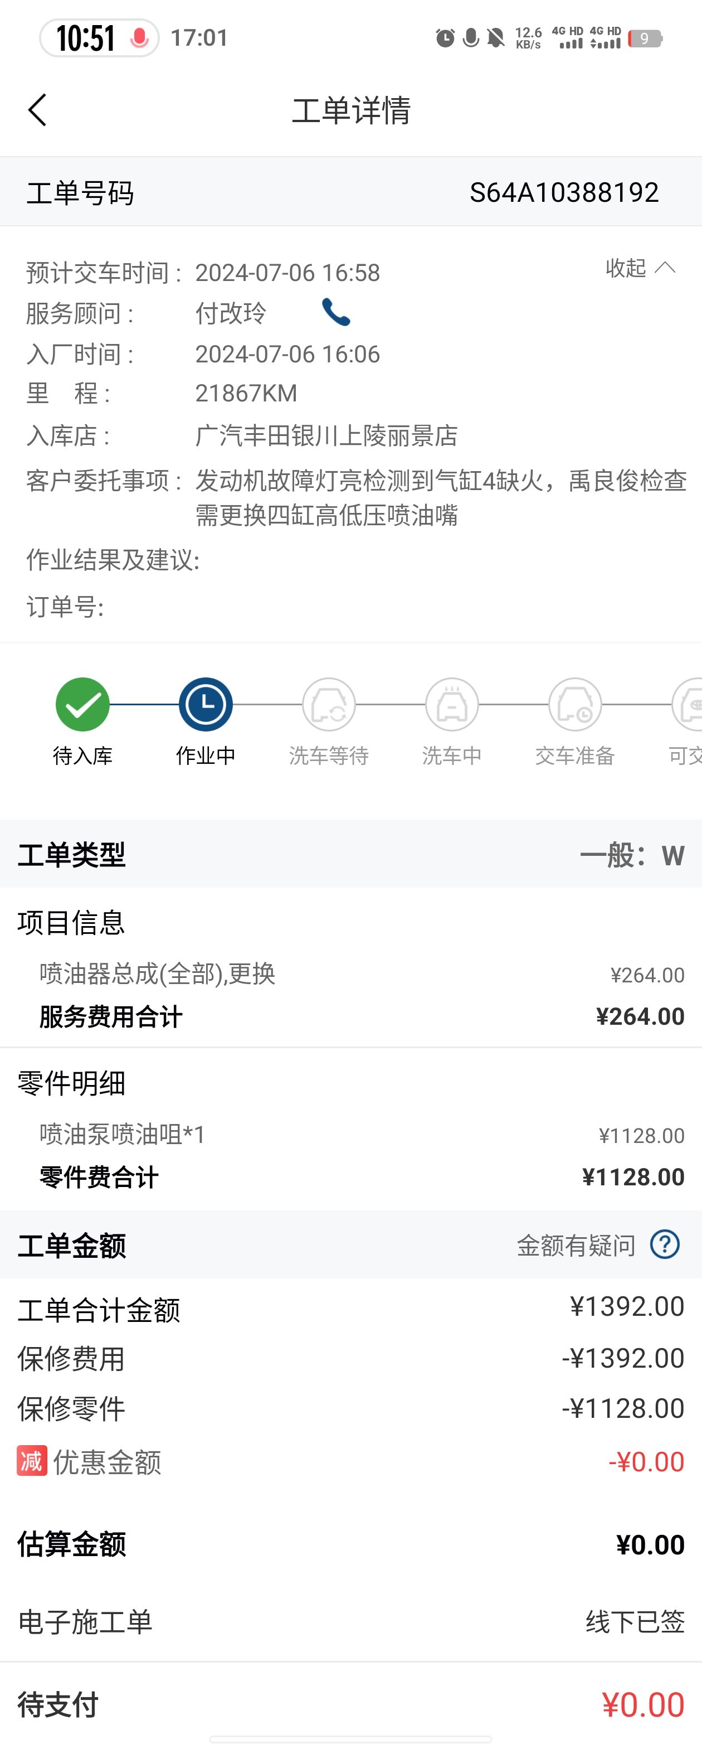Tap the red 减 discount badge
702x1744 pixels.
(x=32, y=1460)
